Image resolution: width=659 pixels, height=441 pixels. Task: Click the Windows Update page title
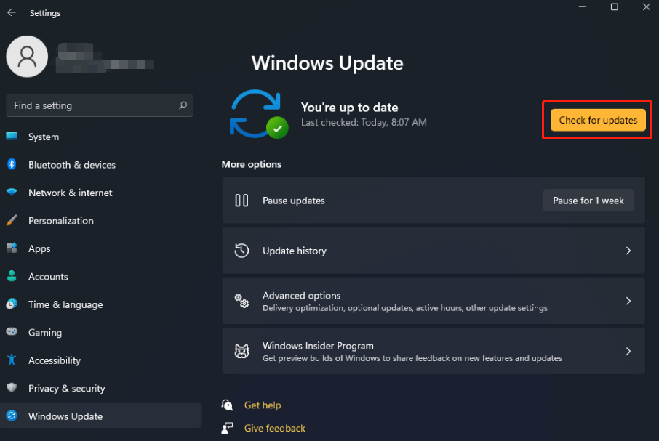coord(327,63)
